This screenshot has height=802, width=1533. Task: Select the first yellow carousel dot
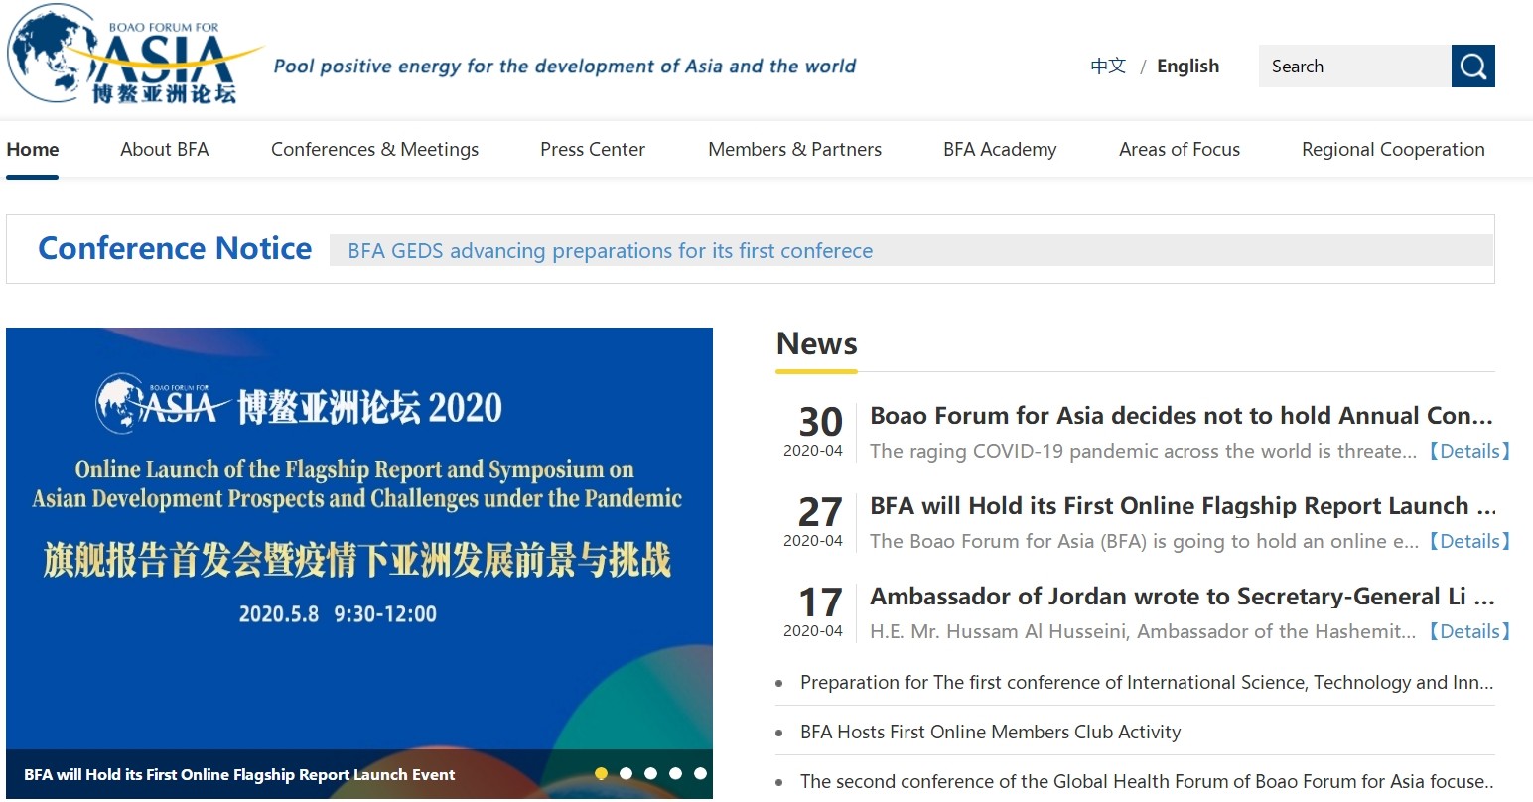point(601,773)
